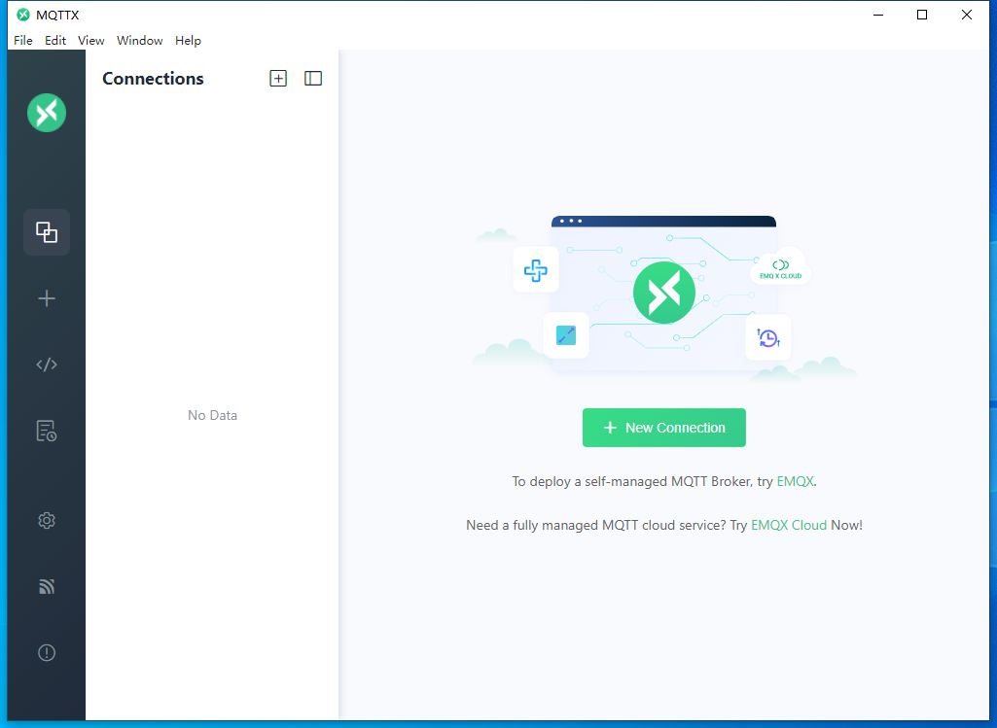Open the Log panel icon

tap(46, 431)
